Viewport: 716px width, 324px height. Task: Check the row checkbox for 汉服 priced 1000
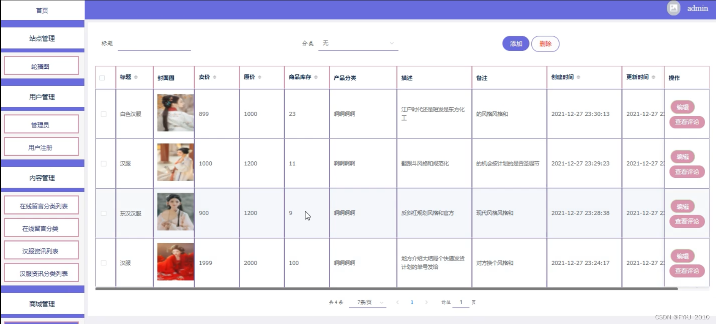click(x=104, y=163)
